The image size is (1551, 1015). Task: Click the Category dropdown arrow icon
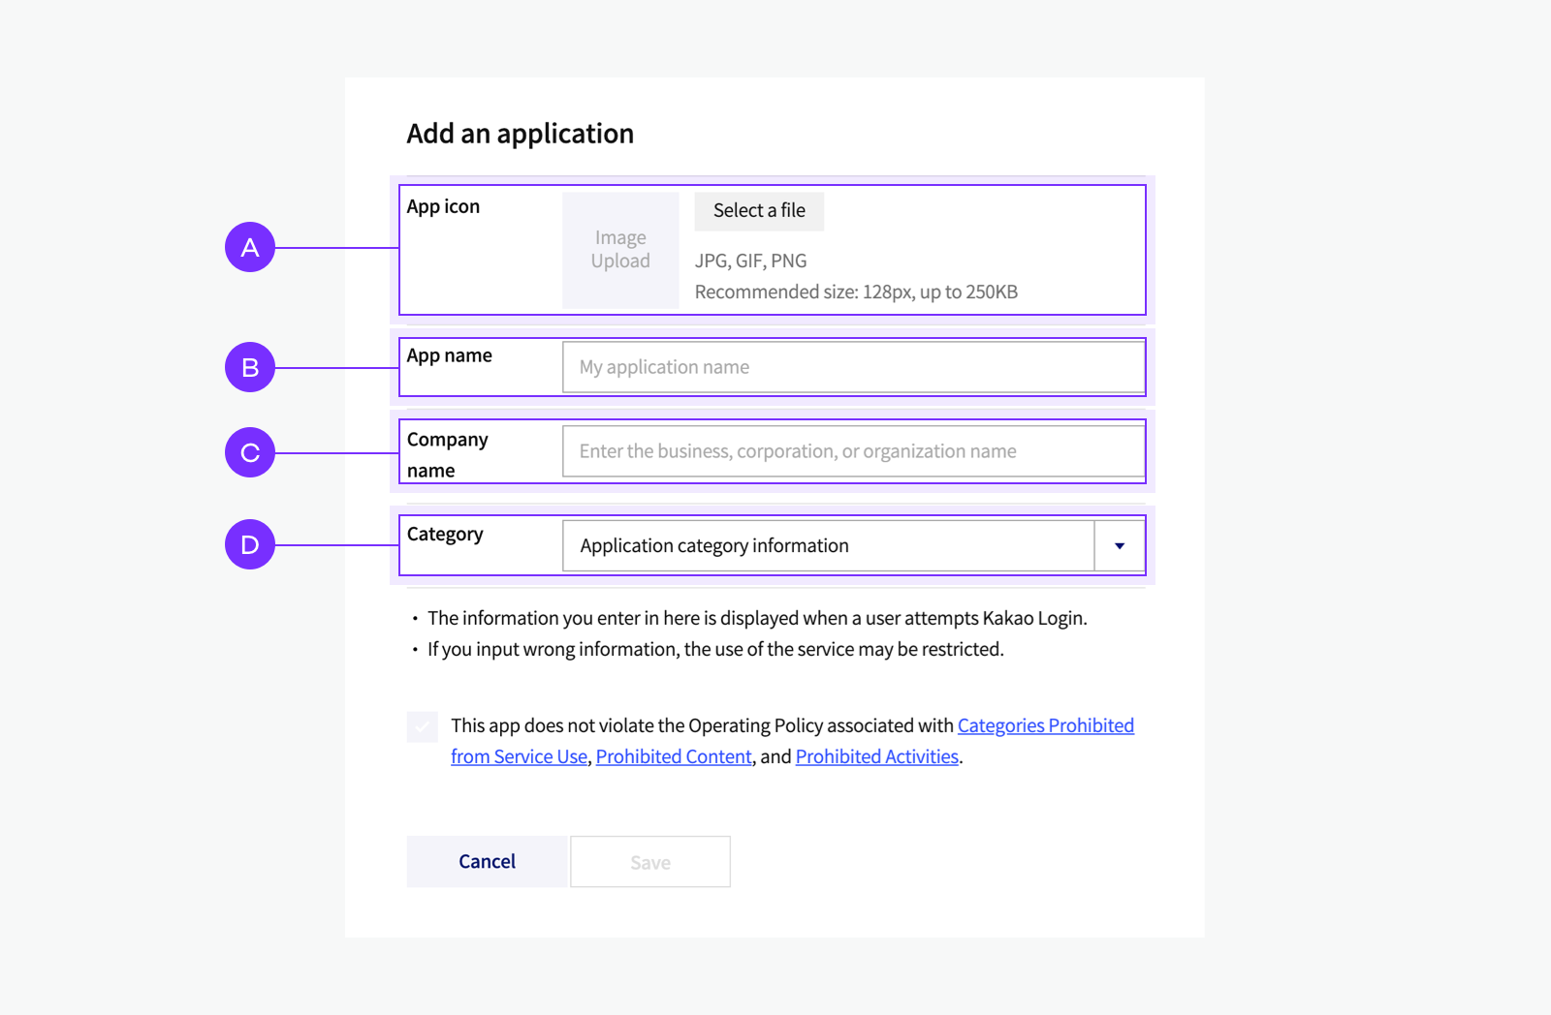(1120, 546)
